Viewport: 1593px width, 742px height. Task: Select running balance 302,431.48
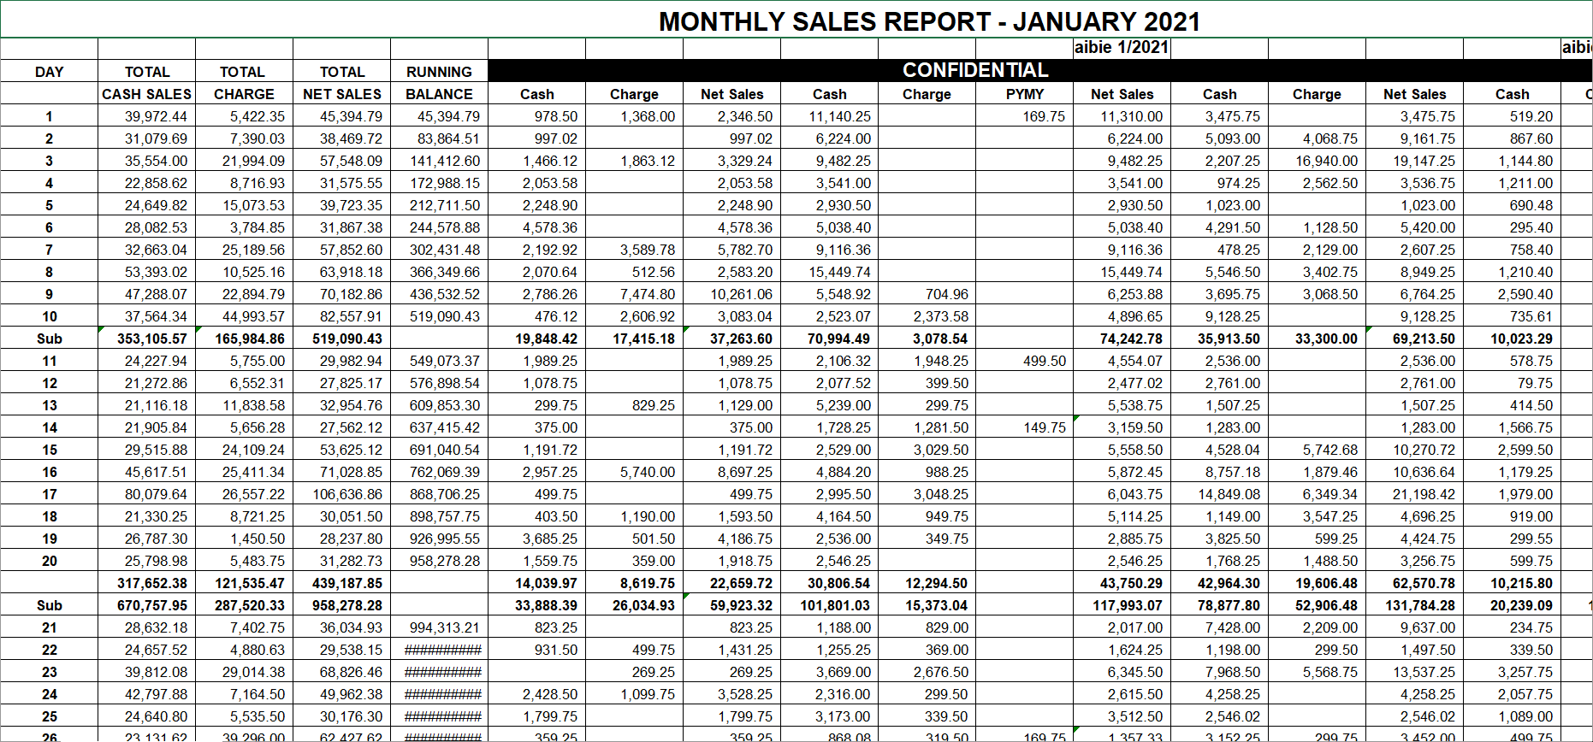click(439, 250)
